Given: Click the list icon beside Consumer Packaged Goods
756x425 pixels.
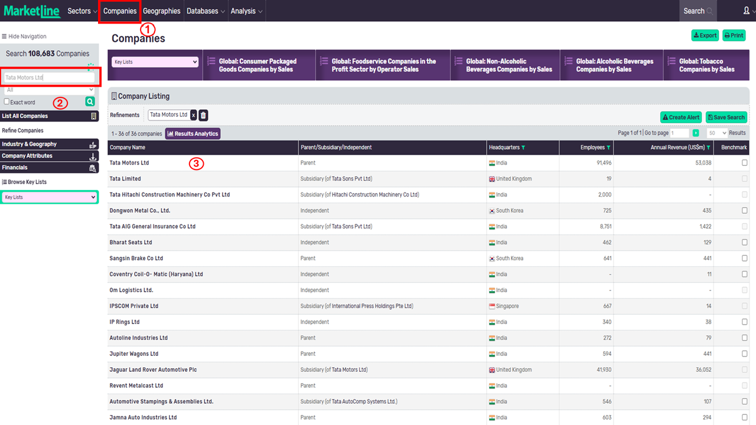Looking at the screenshot, I should (211, 61).
